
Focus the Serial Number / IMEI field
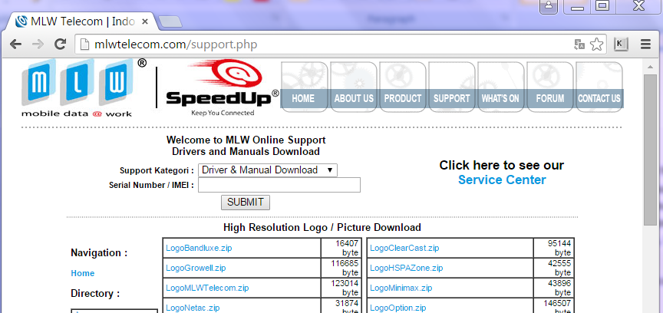pyautogui.click(x=279, y=185)
